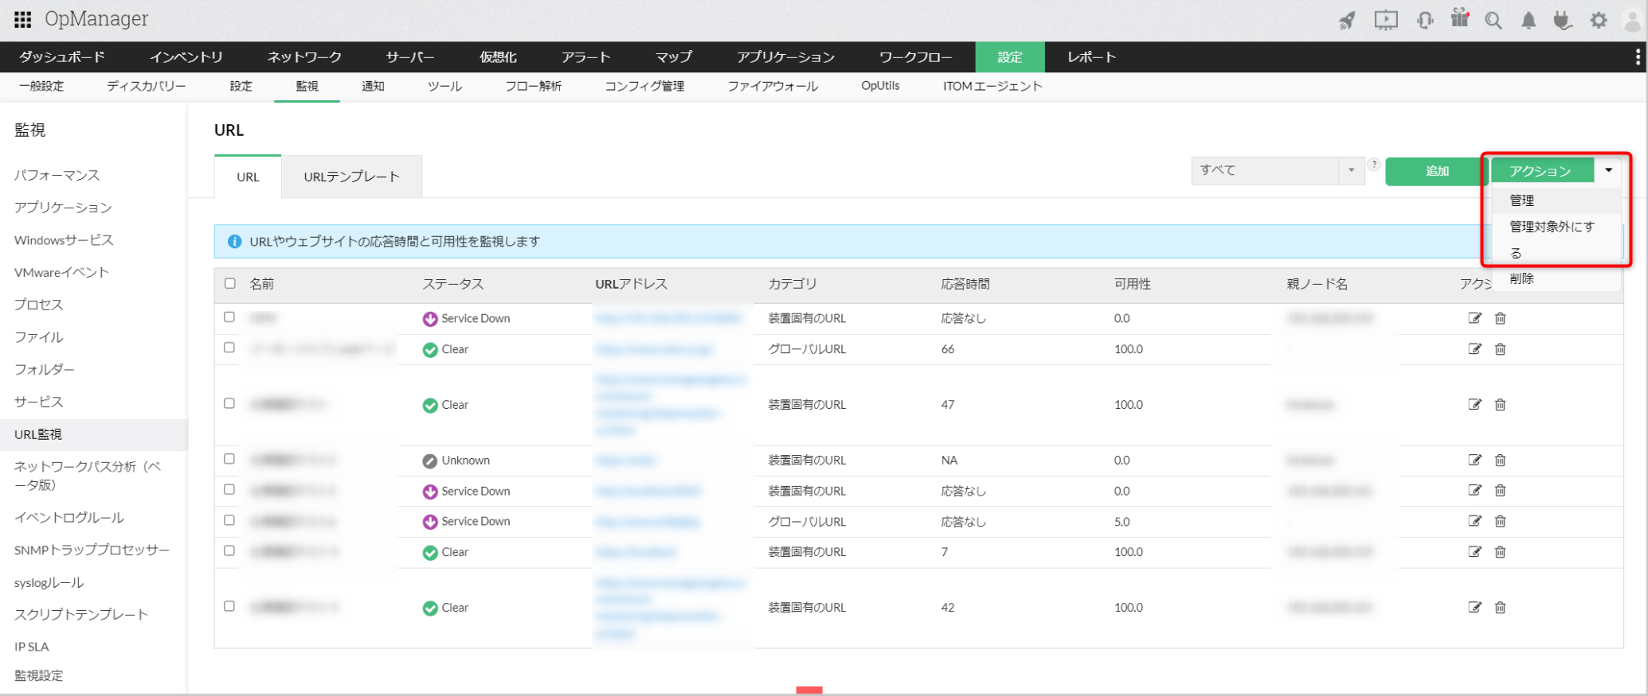Choose 管理対象外にする from the action menu

click(1556, 239)
